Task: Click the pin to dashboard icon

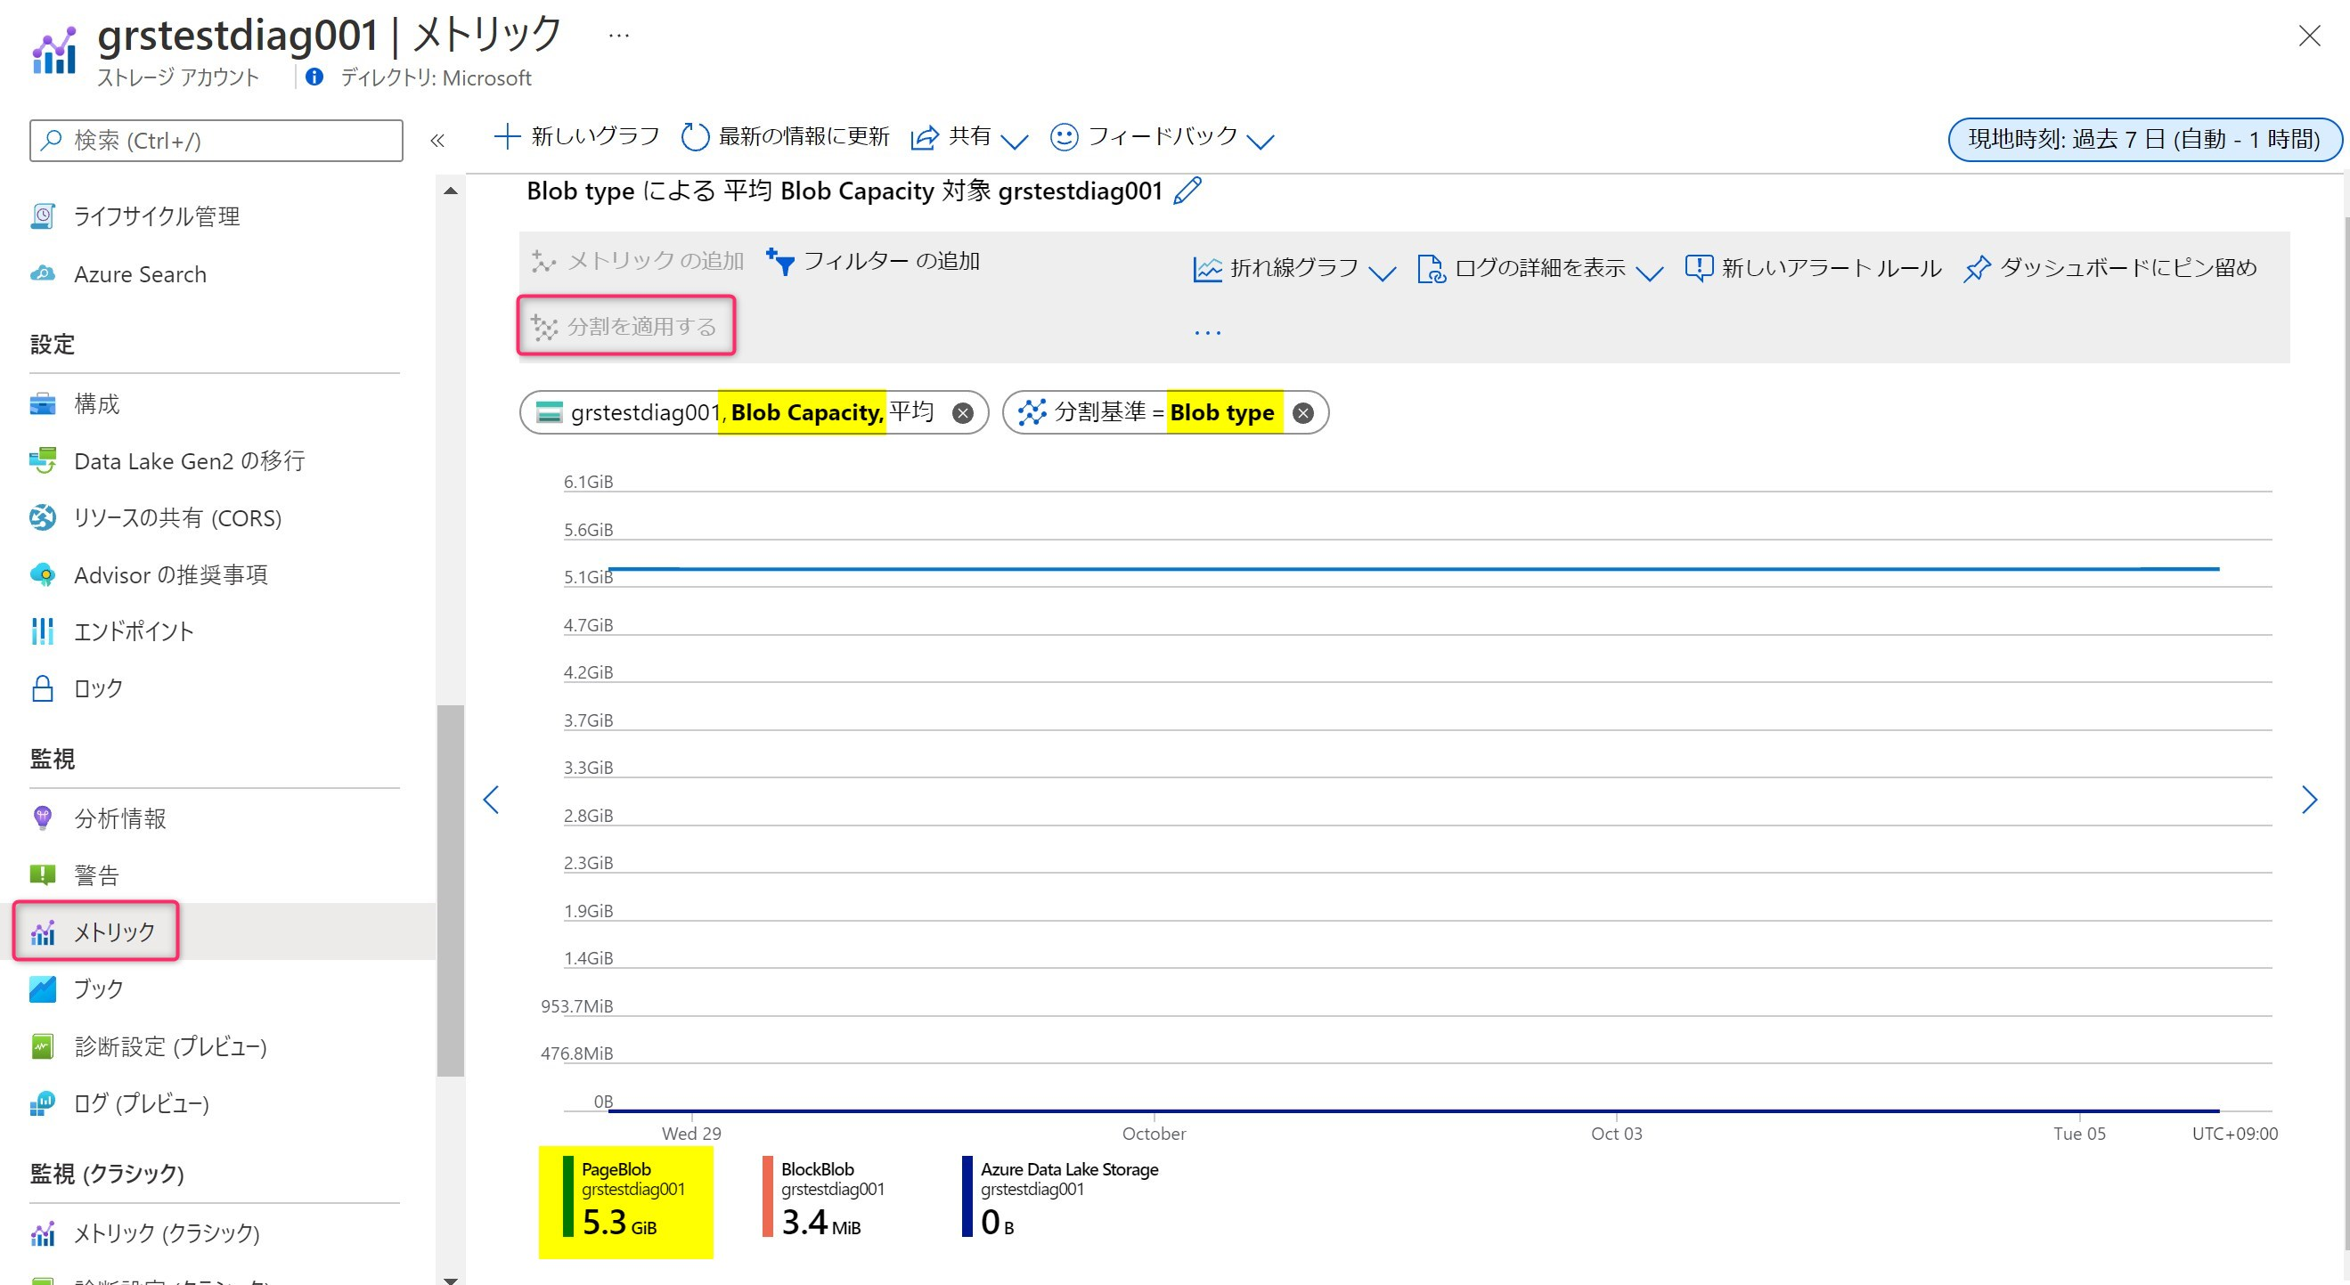Action: click(x=1976, y=268)
